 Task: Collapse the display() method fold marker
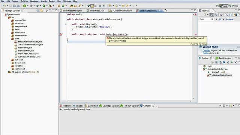pos(66,24)
